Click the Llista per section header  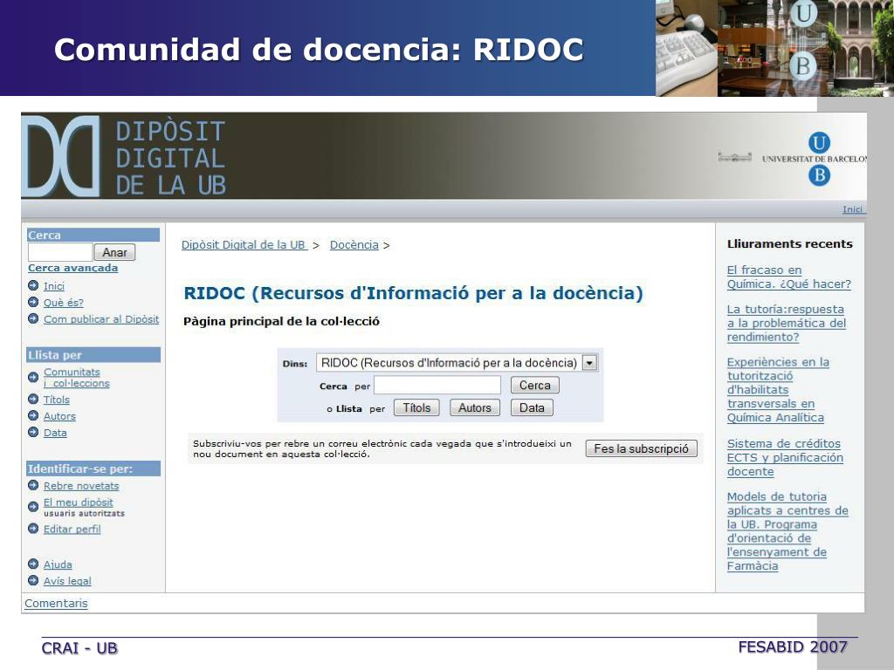[x=93, y=355]
